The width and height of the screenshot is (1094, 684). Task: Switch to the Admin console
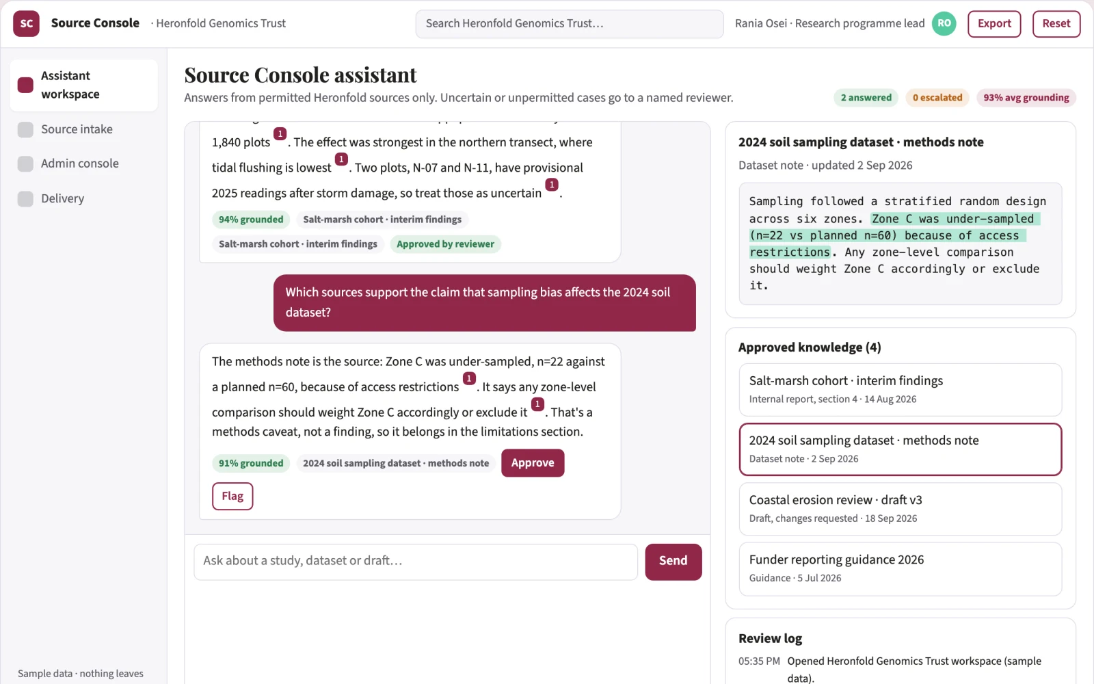tap(83, 163)
